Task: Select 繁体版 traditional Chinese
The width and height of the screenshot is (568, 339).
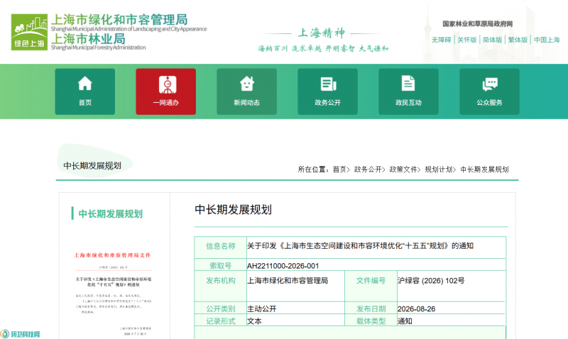Action: tap(518, 40)
